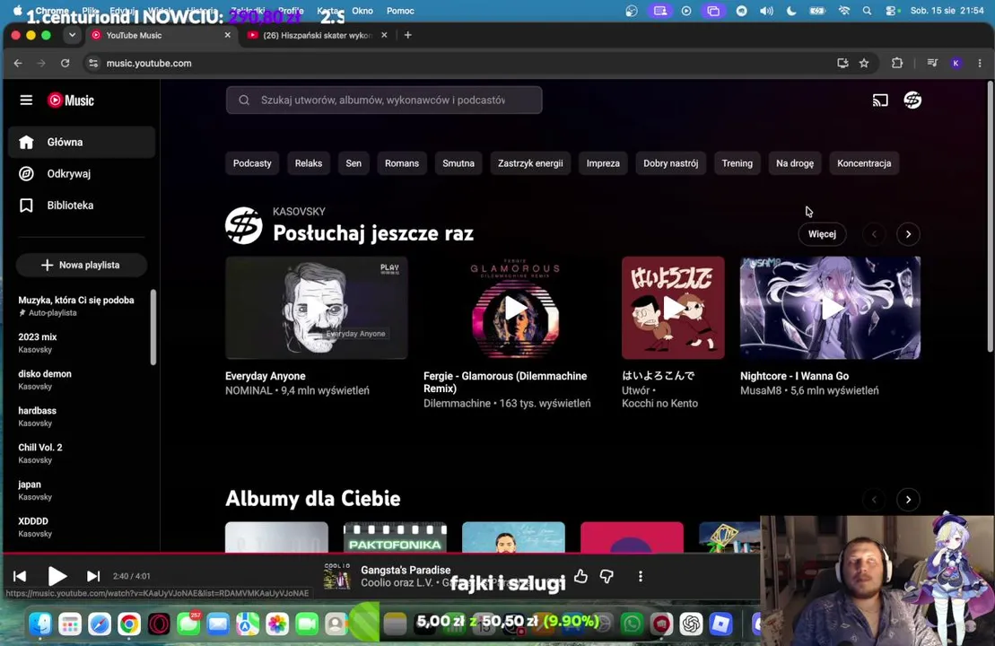
Task: Open the Paktofonika album cover
Action: [x=395, y=537]
